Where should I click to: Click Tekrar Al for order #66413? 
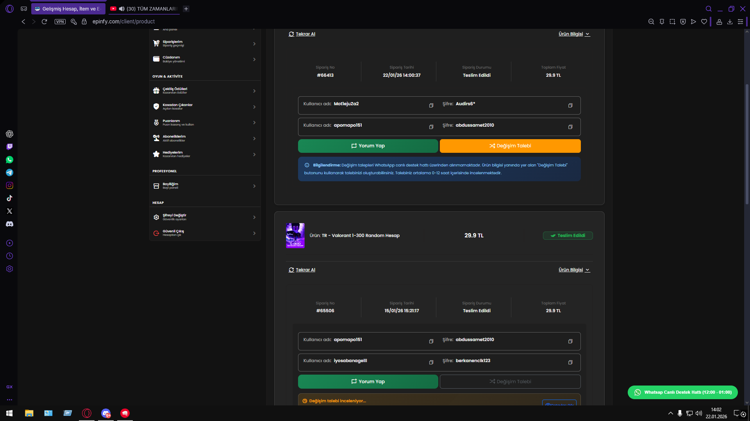(x=302, y=34)
